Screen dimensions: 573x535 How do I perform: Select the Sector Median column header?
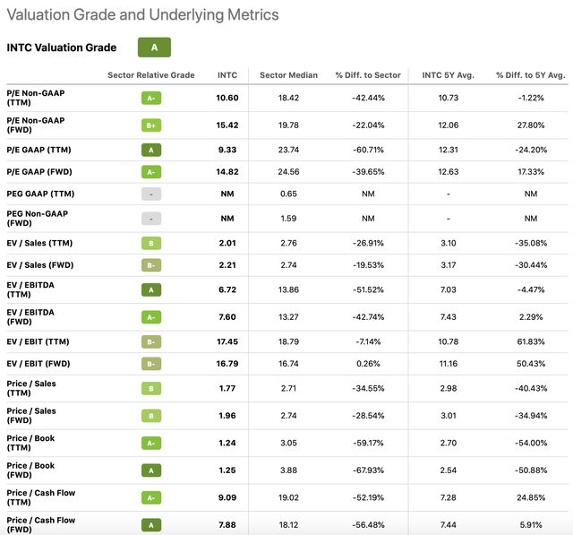click(x=288, y=75)
